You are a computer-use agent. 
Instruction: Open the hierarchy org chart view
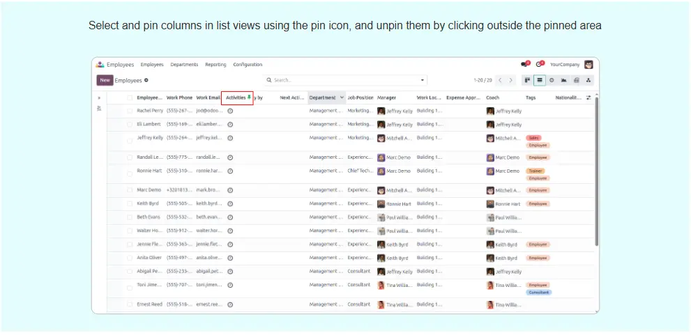pos(589,80)
